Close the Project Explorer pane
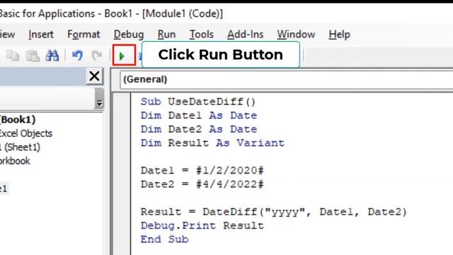Viewport: 453px width, 255px height. tap(94, 76)
